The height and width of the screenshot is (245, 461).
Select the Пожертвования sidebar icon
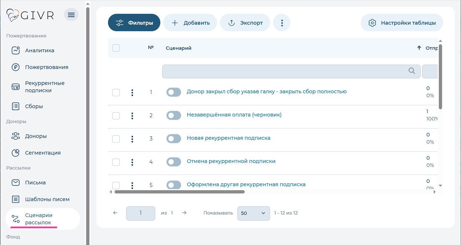pyautogui.click(x=15, y=67)
